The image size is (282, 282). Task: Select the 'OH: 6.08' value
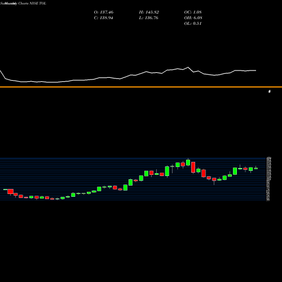(x=193, y=18)
